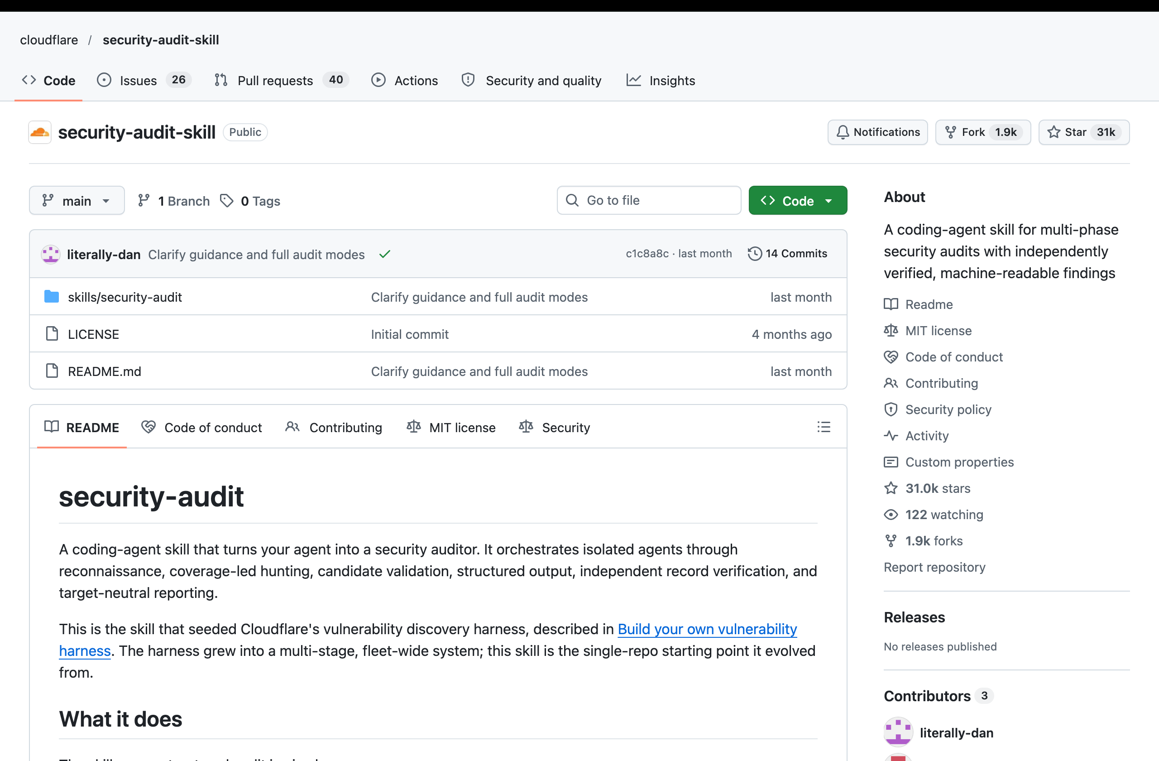The image size is (1159, 761).
Task: Expand the green Code dropdown
Action: [x=798, y=200]
